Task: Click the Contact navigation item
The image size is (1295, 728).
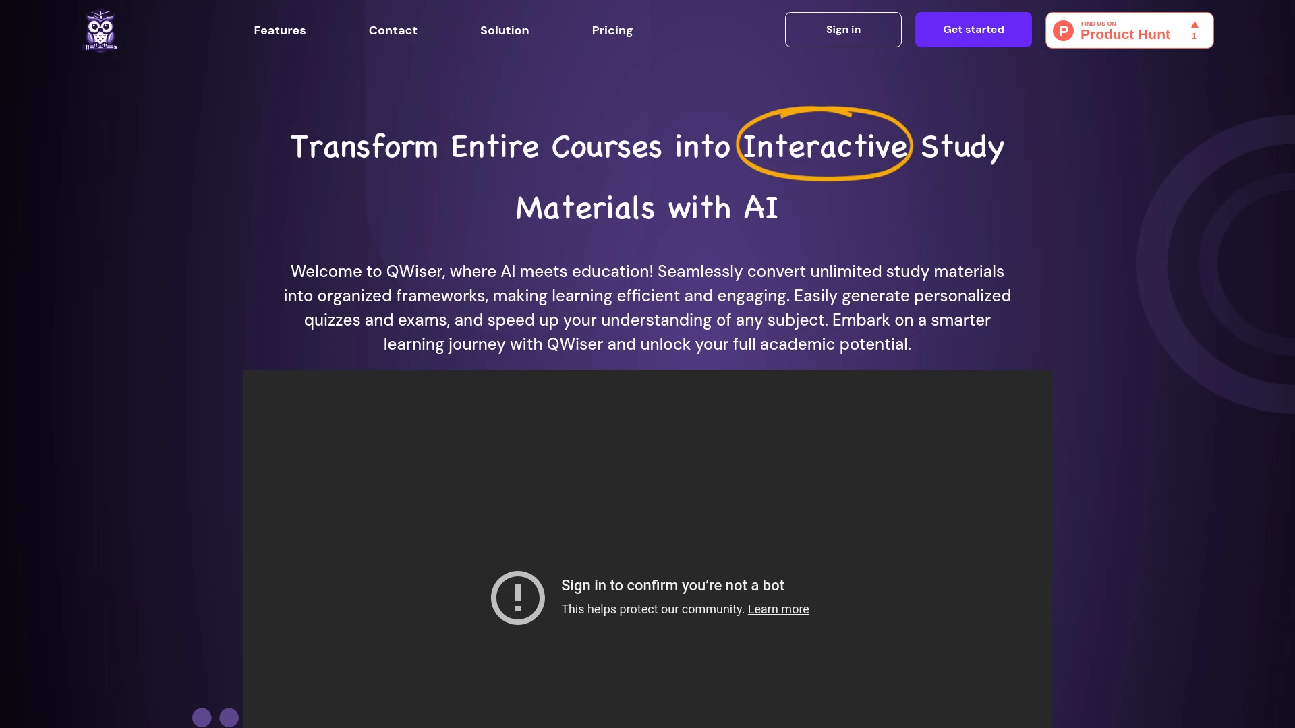Action: (393, 30)
